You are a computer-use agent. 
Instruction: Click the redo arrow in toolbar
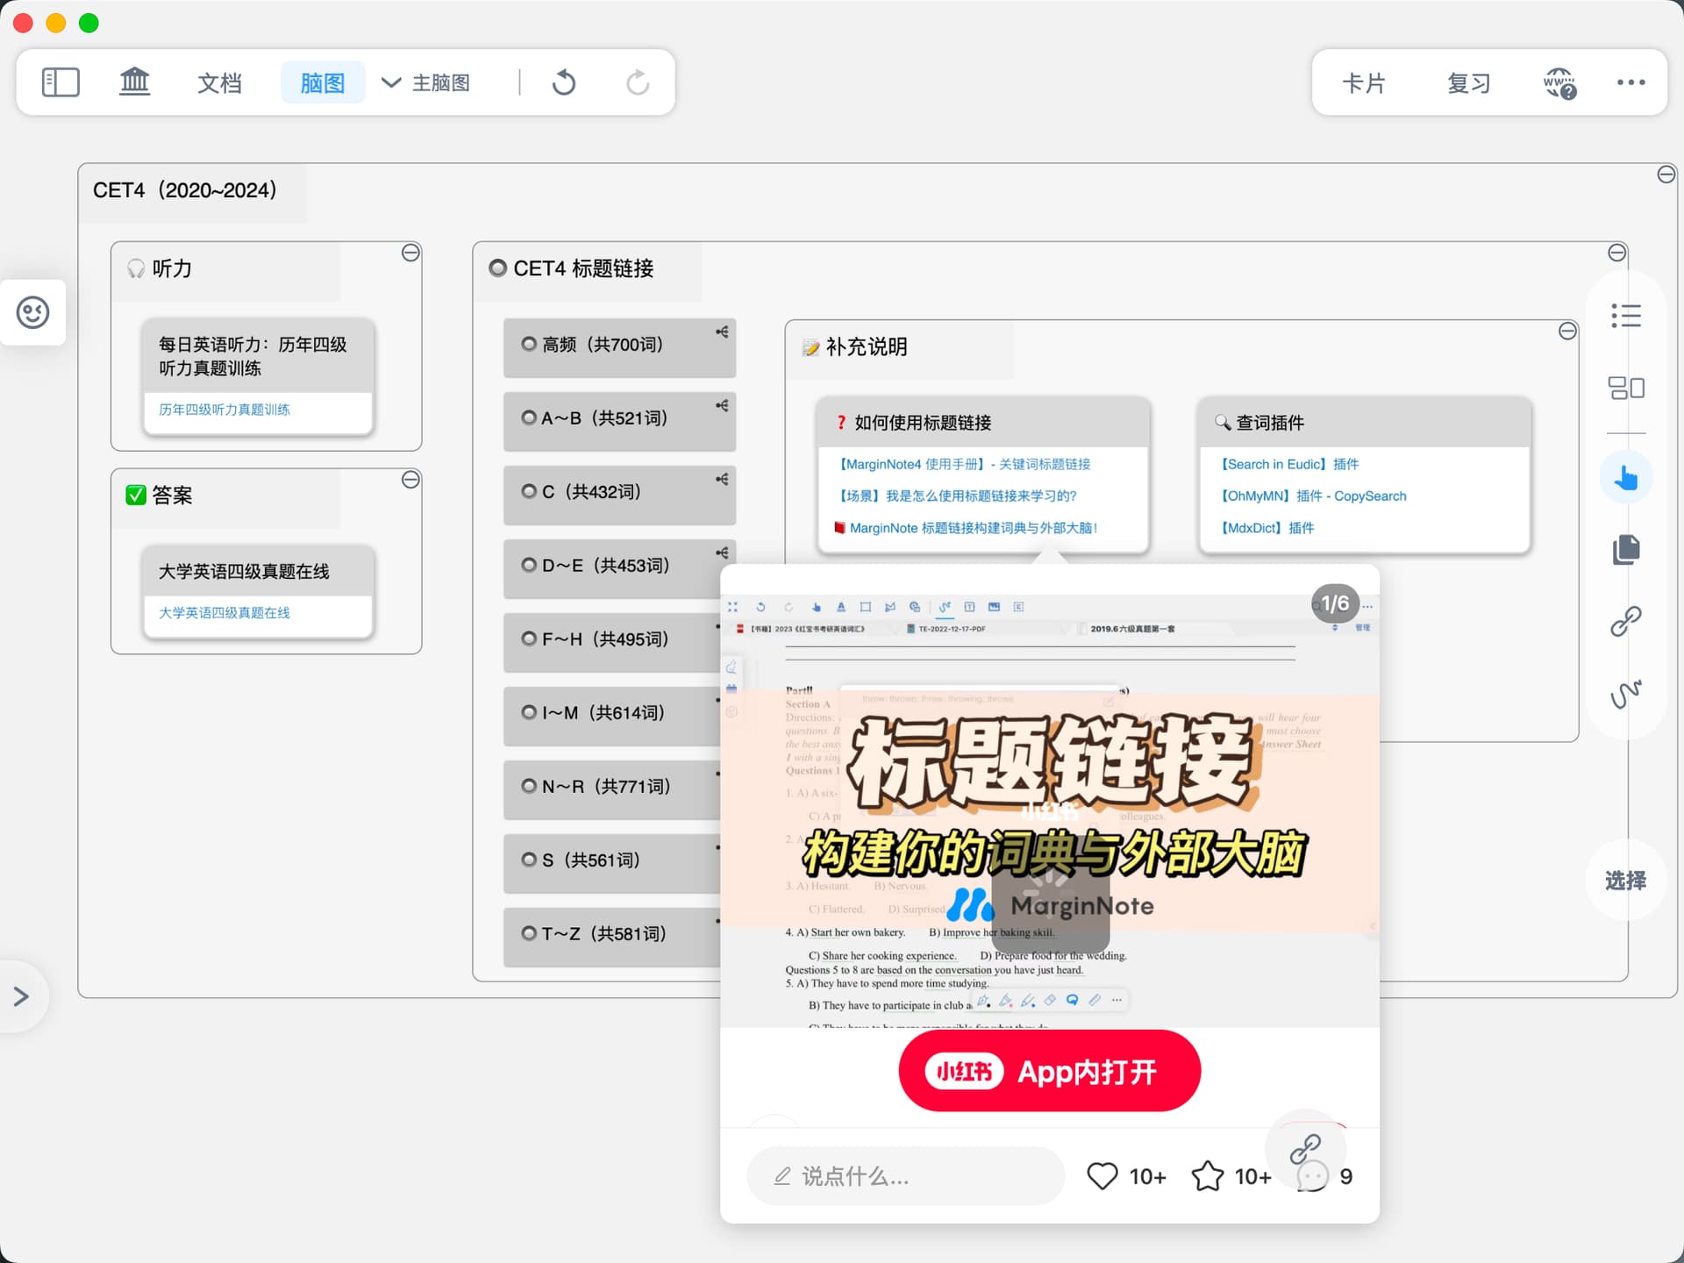(x=638, y=82)
